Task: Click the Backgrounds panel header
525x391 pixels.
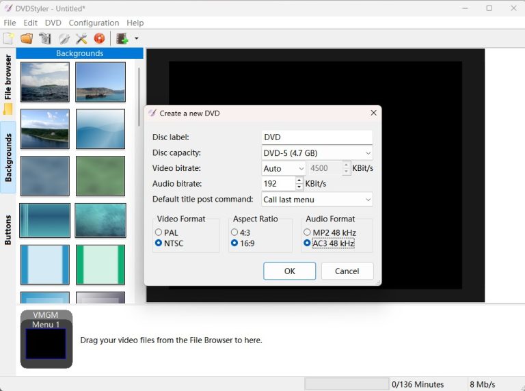Action: coord(80,53)
